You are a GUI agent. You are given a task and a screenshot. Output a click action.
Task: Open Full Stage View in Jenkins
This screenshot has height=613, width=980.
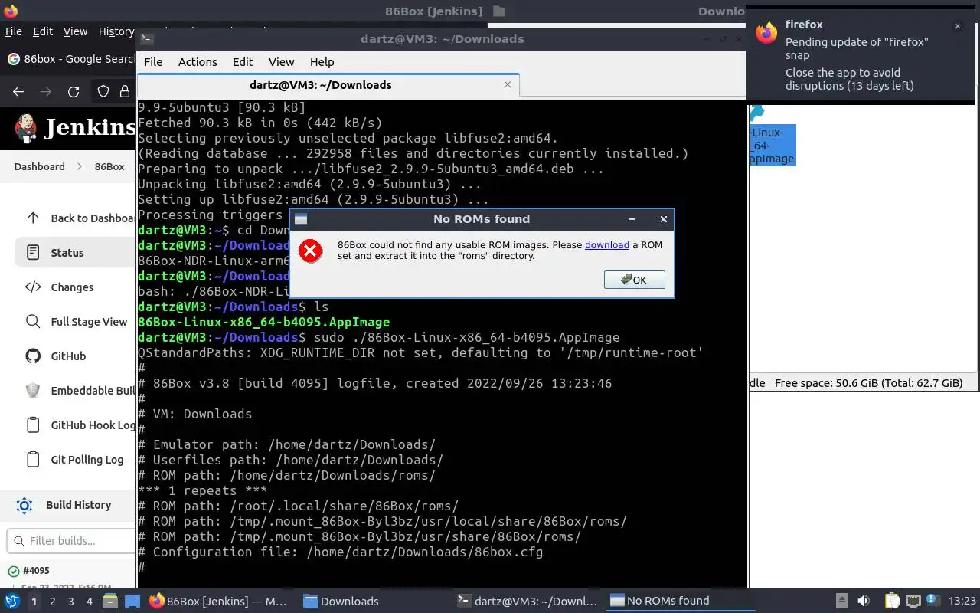pos(89,322)
